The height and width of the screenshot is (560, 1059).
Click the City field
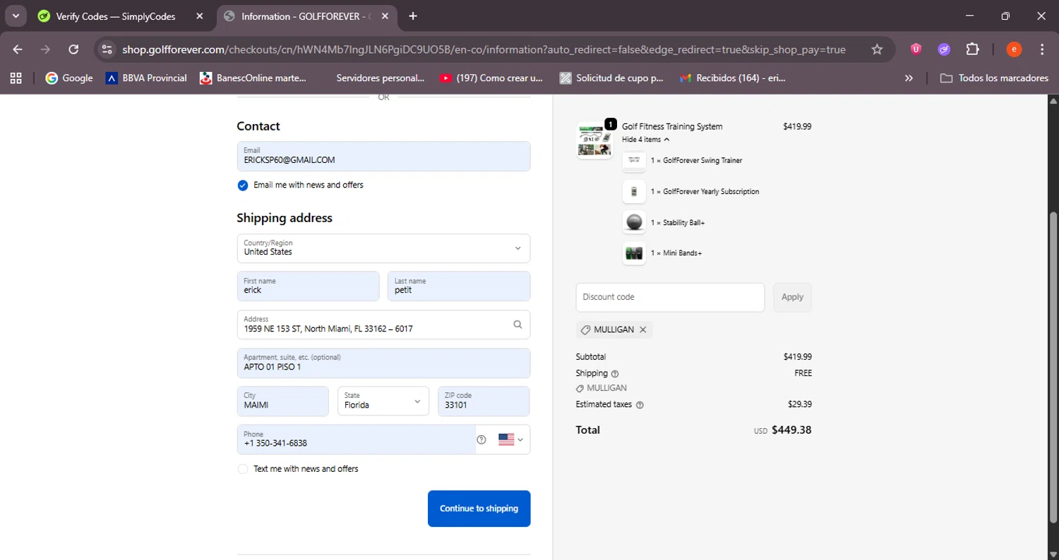283,401
